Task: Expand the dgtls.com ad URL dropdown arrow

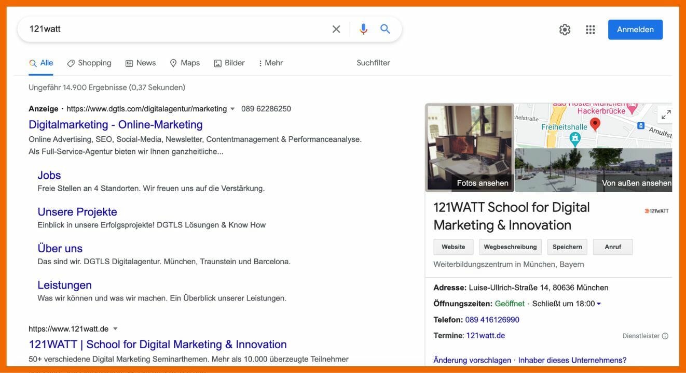Action: pos(232,109)
